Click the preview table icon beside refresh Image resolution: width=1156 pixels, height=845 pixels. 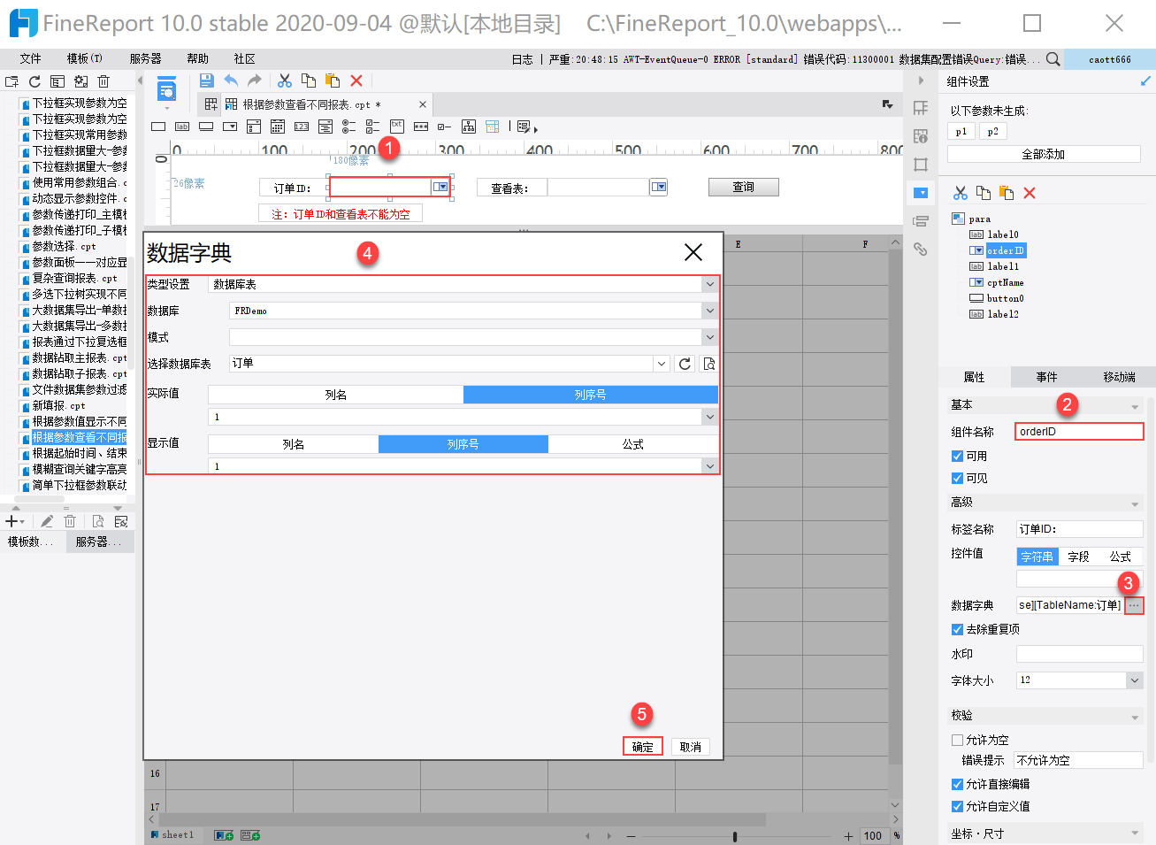click(x=708, y=364)
